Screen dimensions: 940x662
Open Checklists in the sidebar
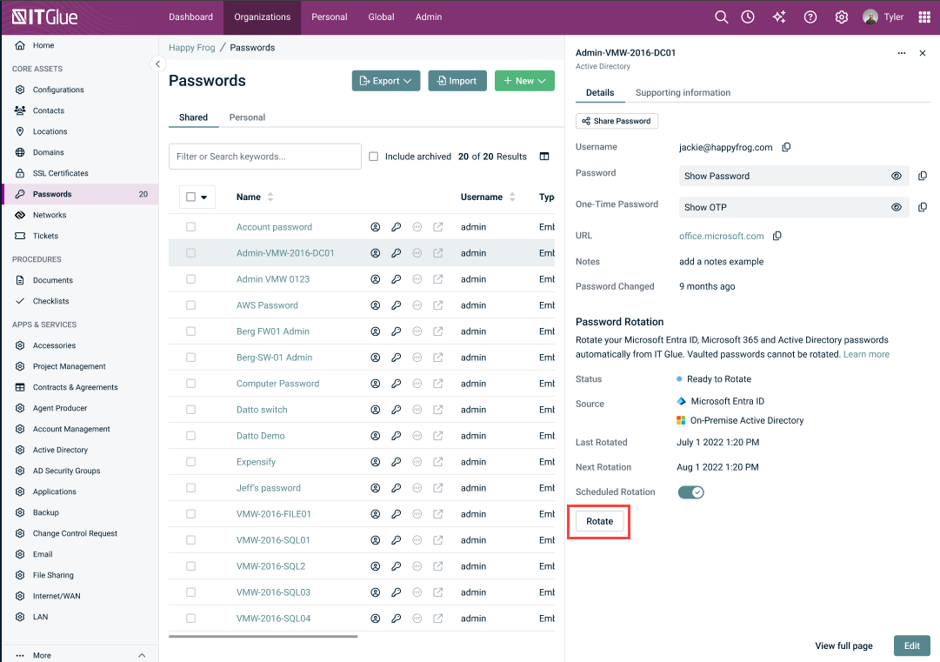51,301
